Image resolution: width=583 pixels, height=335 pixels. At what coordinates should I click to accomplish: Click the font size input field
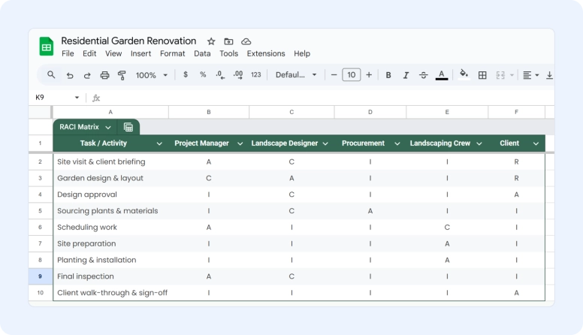click(x=351, y=75)
